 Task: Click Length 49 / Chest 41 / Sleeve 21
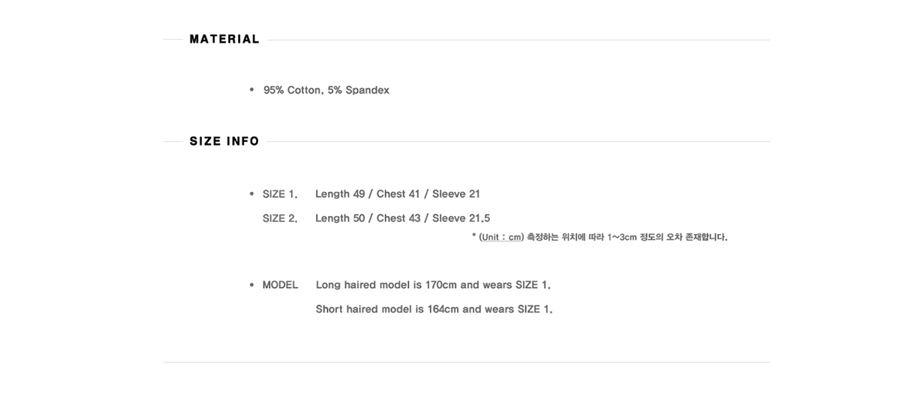pos(398,194)
